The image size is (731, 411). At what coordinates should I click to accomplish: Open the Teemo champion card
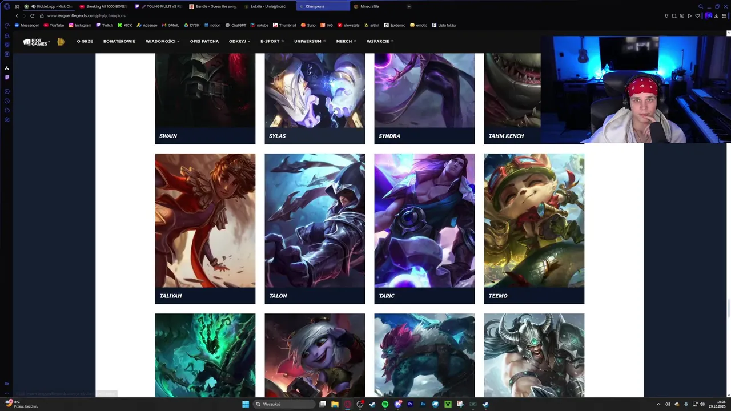[x=534, y=228]
